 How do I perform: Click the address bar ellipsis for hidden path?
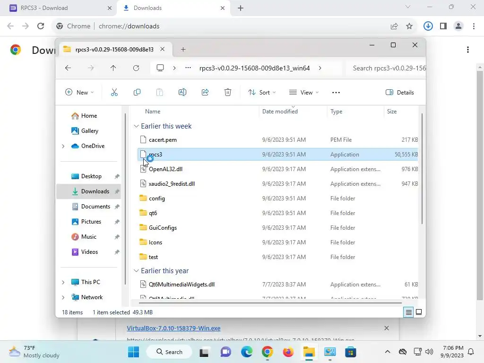pyautogui.click(x=188, y=68)
